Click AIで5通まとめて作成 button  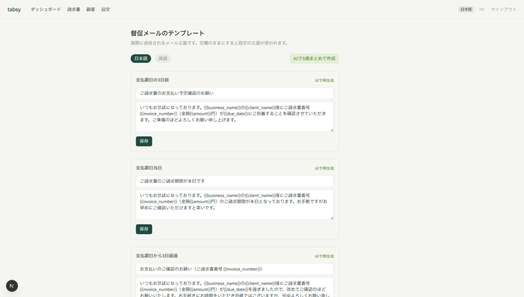(314, 58)
